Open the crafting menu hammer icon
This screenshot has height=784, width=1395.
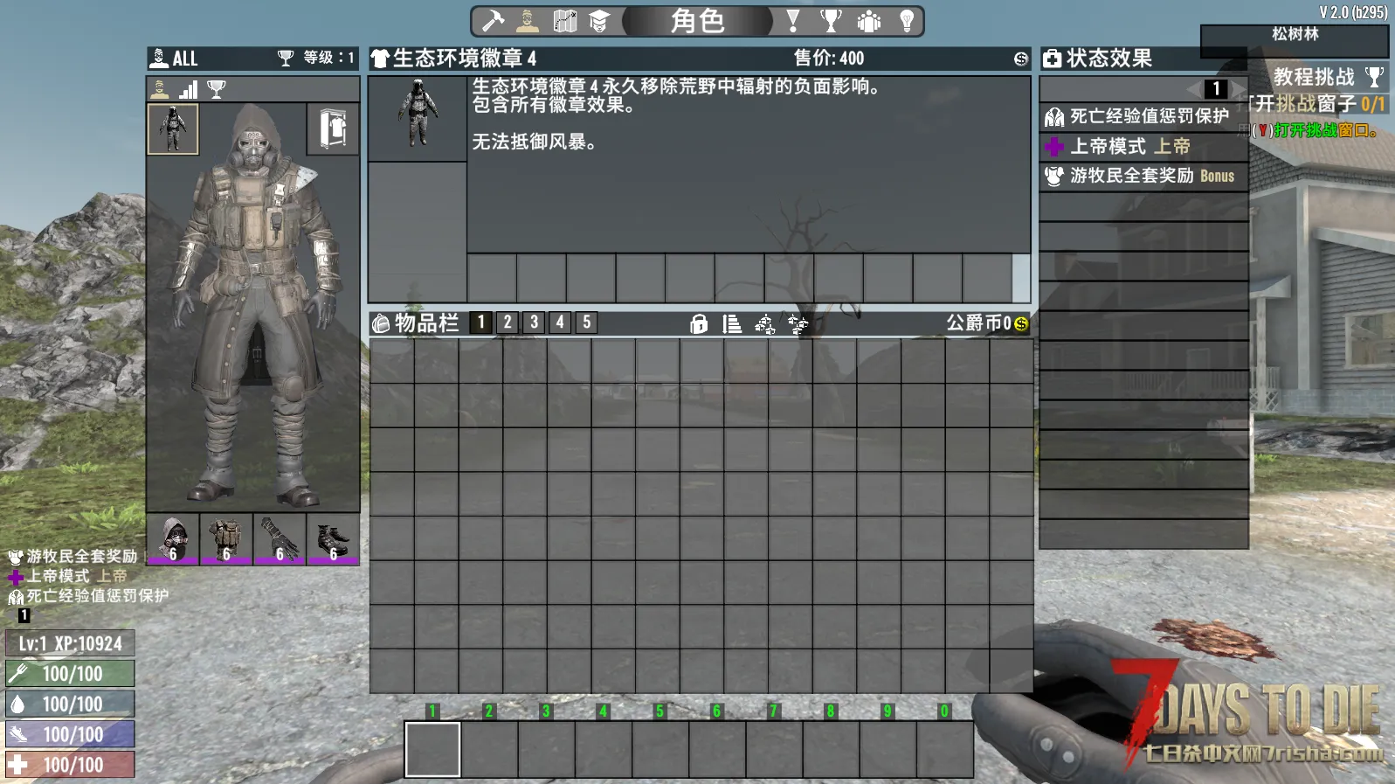pos(494,21)
